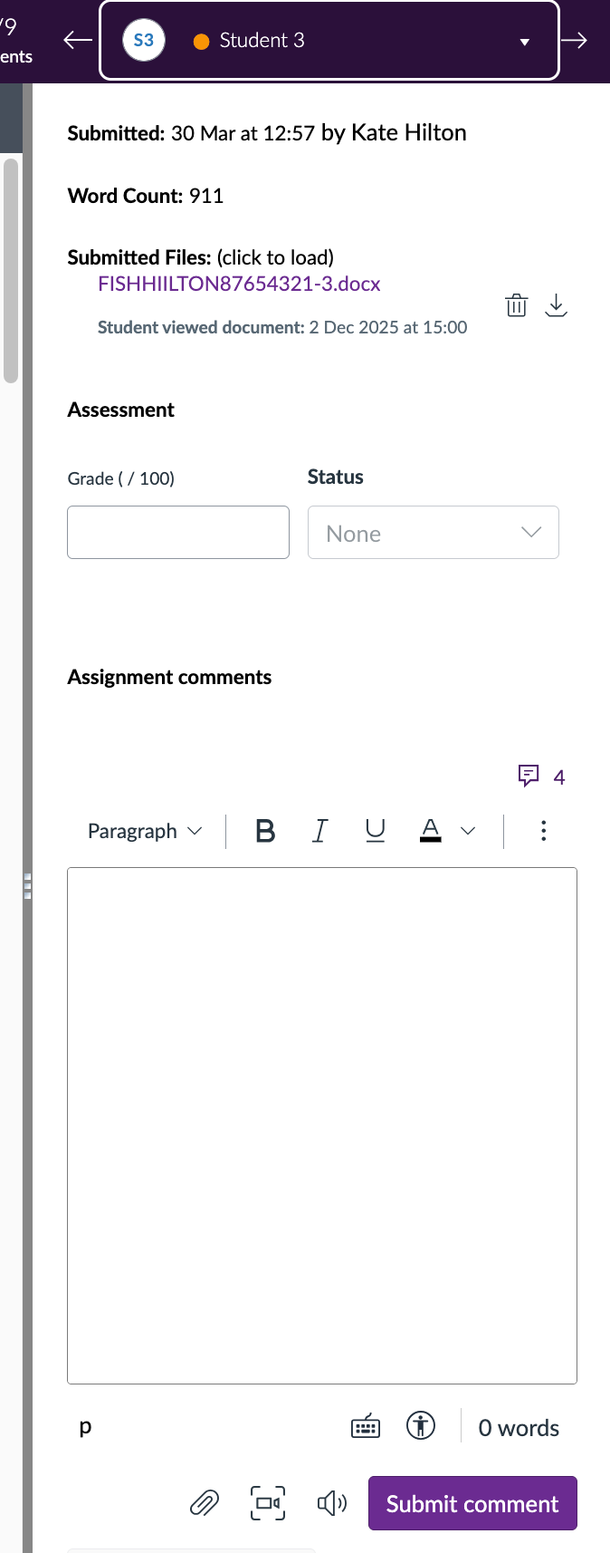Screen dimensions: 610x1553
Task: Click the Submit comment button
Action: pos(472,1503)
